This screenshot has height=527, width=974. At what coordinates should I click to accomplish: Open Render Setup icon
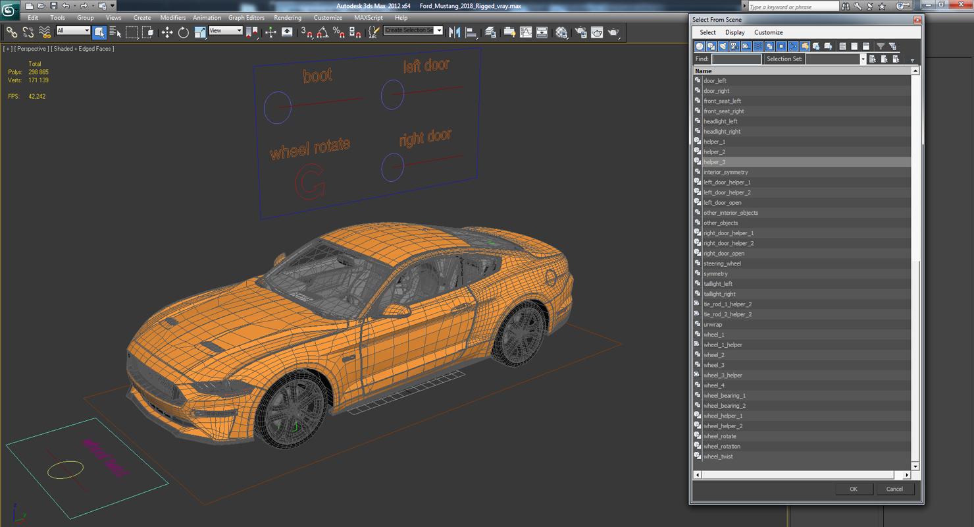(580, 32)
